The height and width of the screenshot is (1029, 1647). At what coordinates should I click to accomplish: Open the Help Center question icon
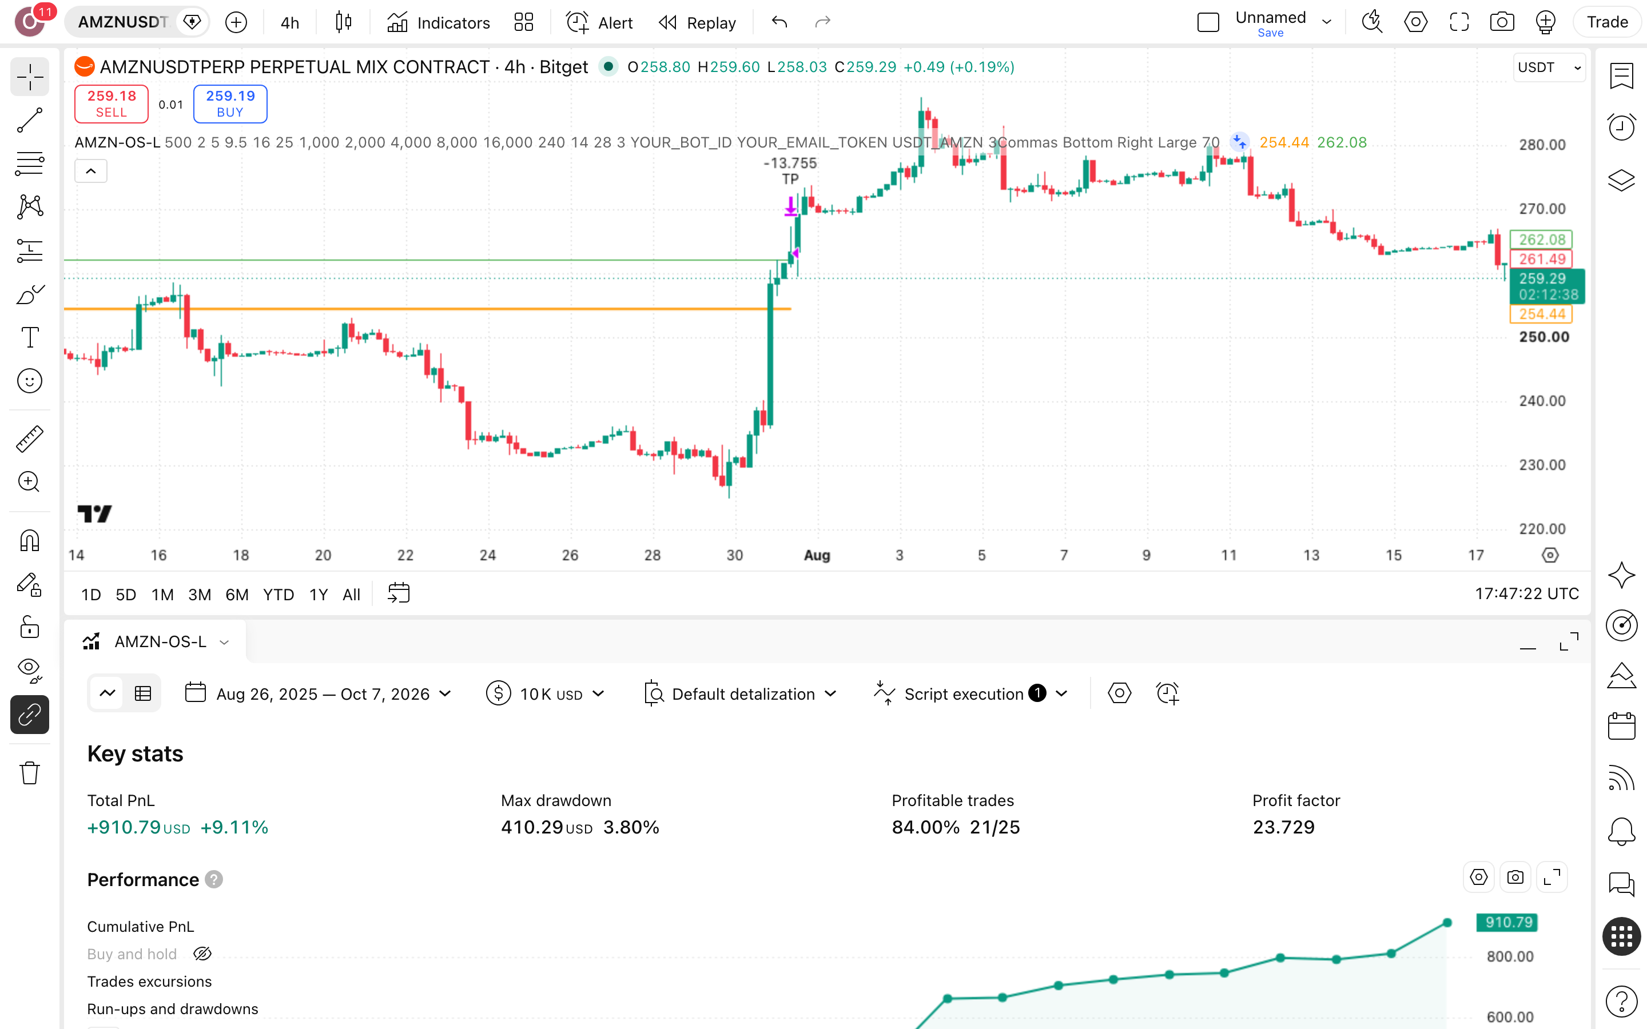point(1621,1001)
